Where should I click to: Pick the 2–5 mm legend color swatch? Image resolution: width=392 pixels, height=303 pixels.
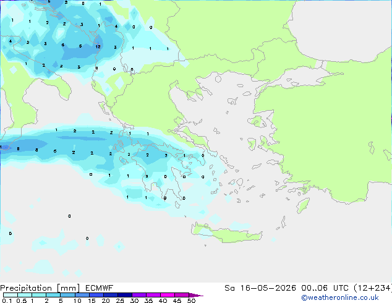53,295
